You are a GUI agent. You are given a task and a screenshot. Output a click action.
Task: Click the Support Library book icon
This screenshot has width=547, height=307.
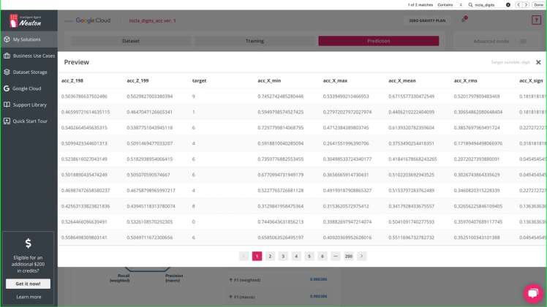pos(7,105)
